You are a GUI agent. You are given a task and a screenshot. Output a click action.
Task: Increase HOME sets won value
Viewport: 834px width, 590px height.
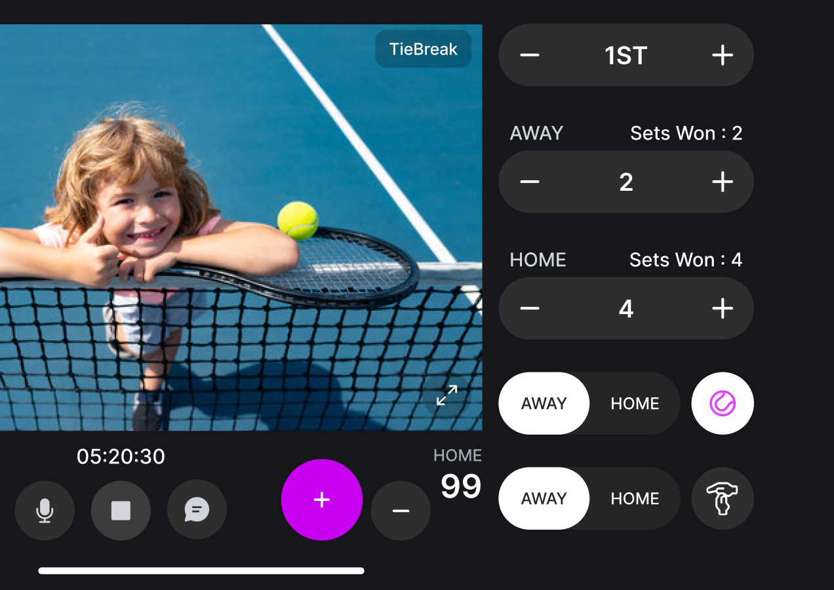[723, 308]
